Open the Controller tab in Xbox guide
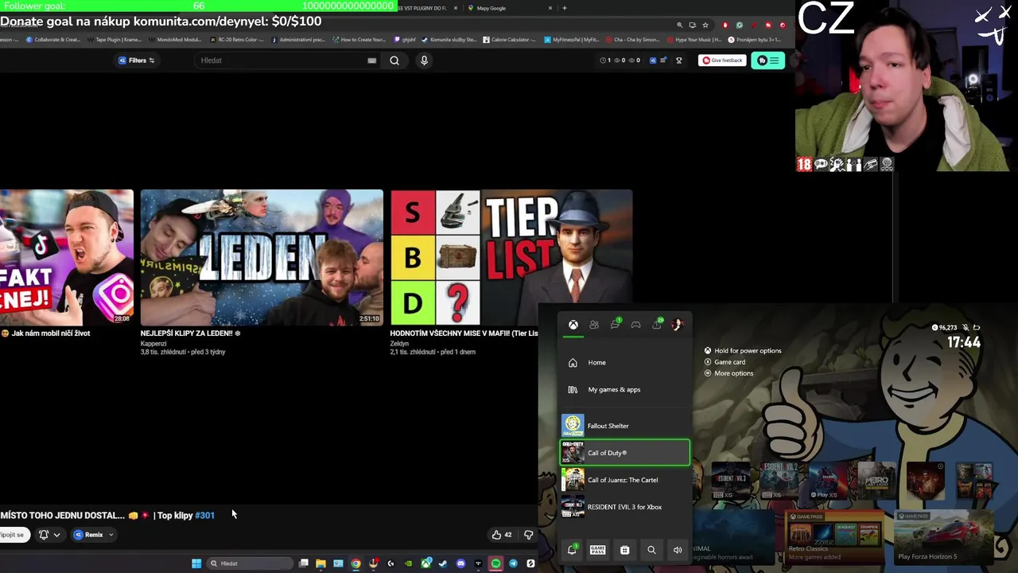The width and height of the screenshot is (1018, 573). (635, 325)
